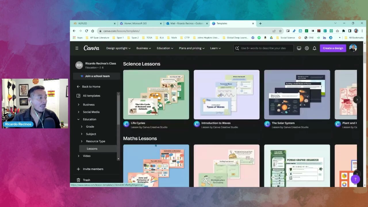368x207 pixels.
Task: Open Chrome side panel icon
Action: pyautogui.click(x=350, y=31)
